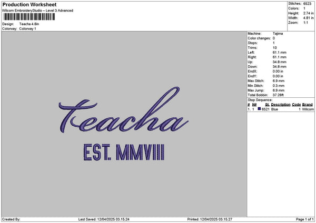Click the blue thread color swatch
This screenshot has height=223, width=316.
click(x=259, y=109)
